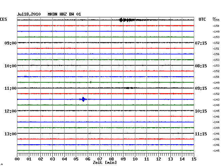Click minute tick label 06
This screenshot has height=168, width=221.
pyautogui.click(x=88, y=159)
